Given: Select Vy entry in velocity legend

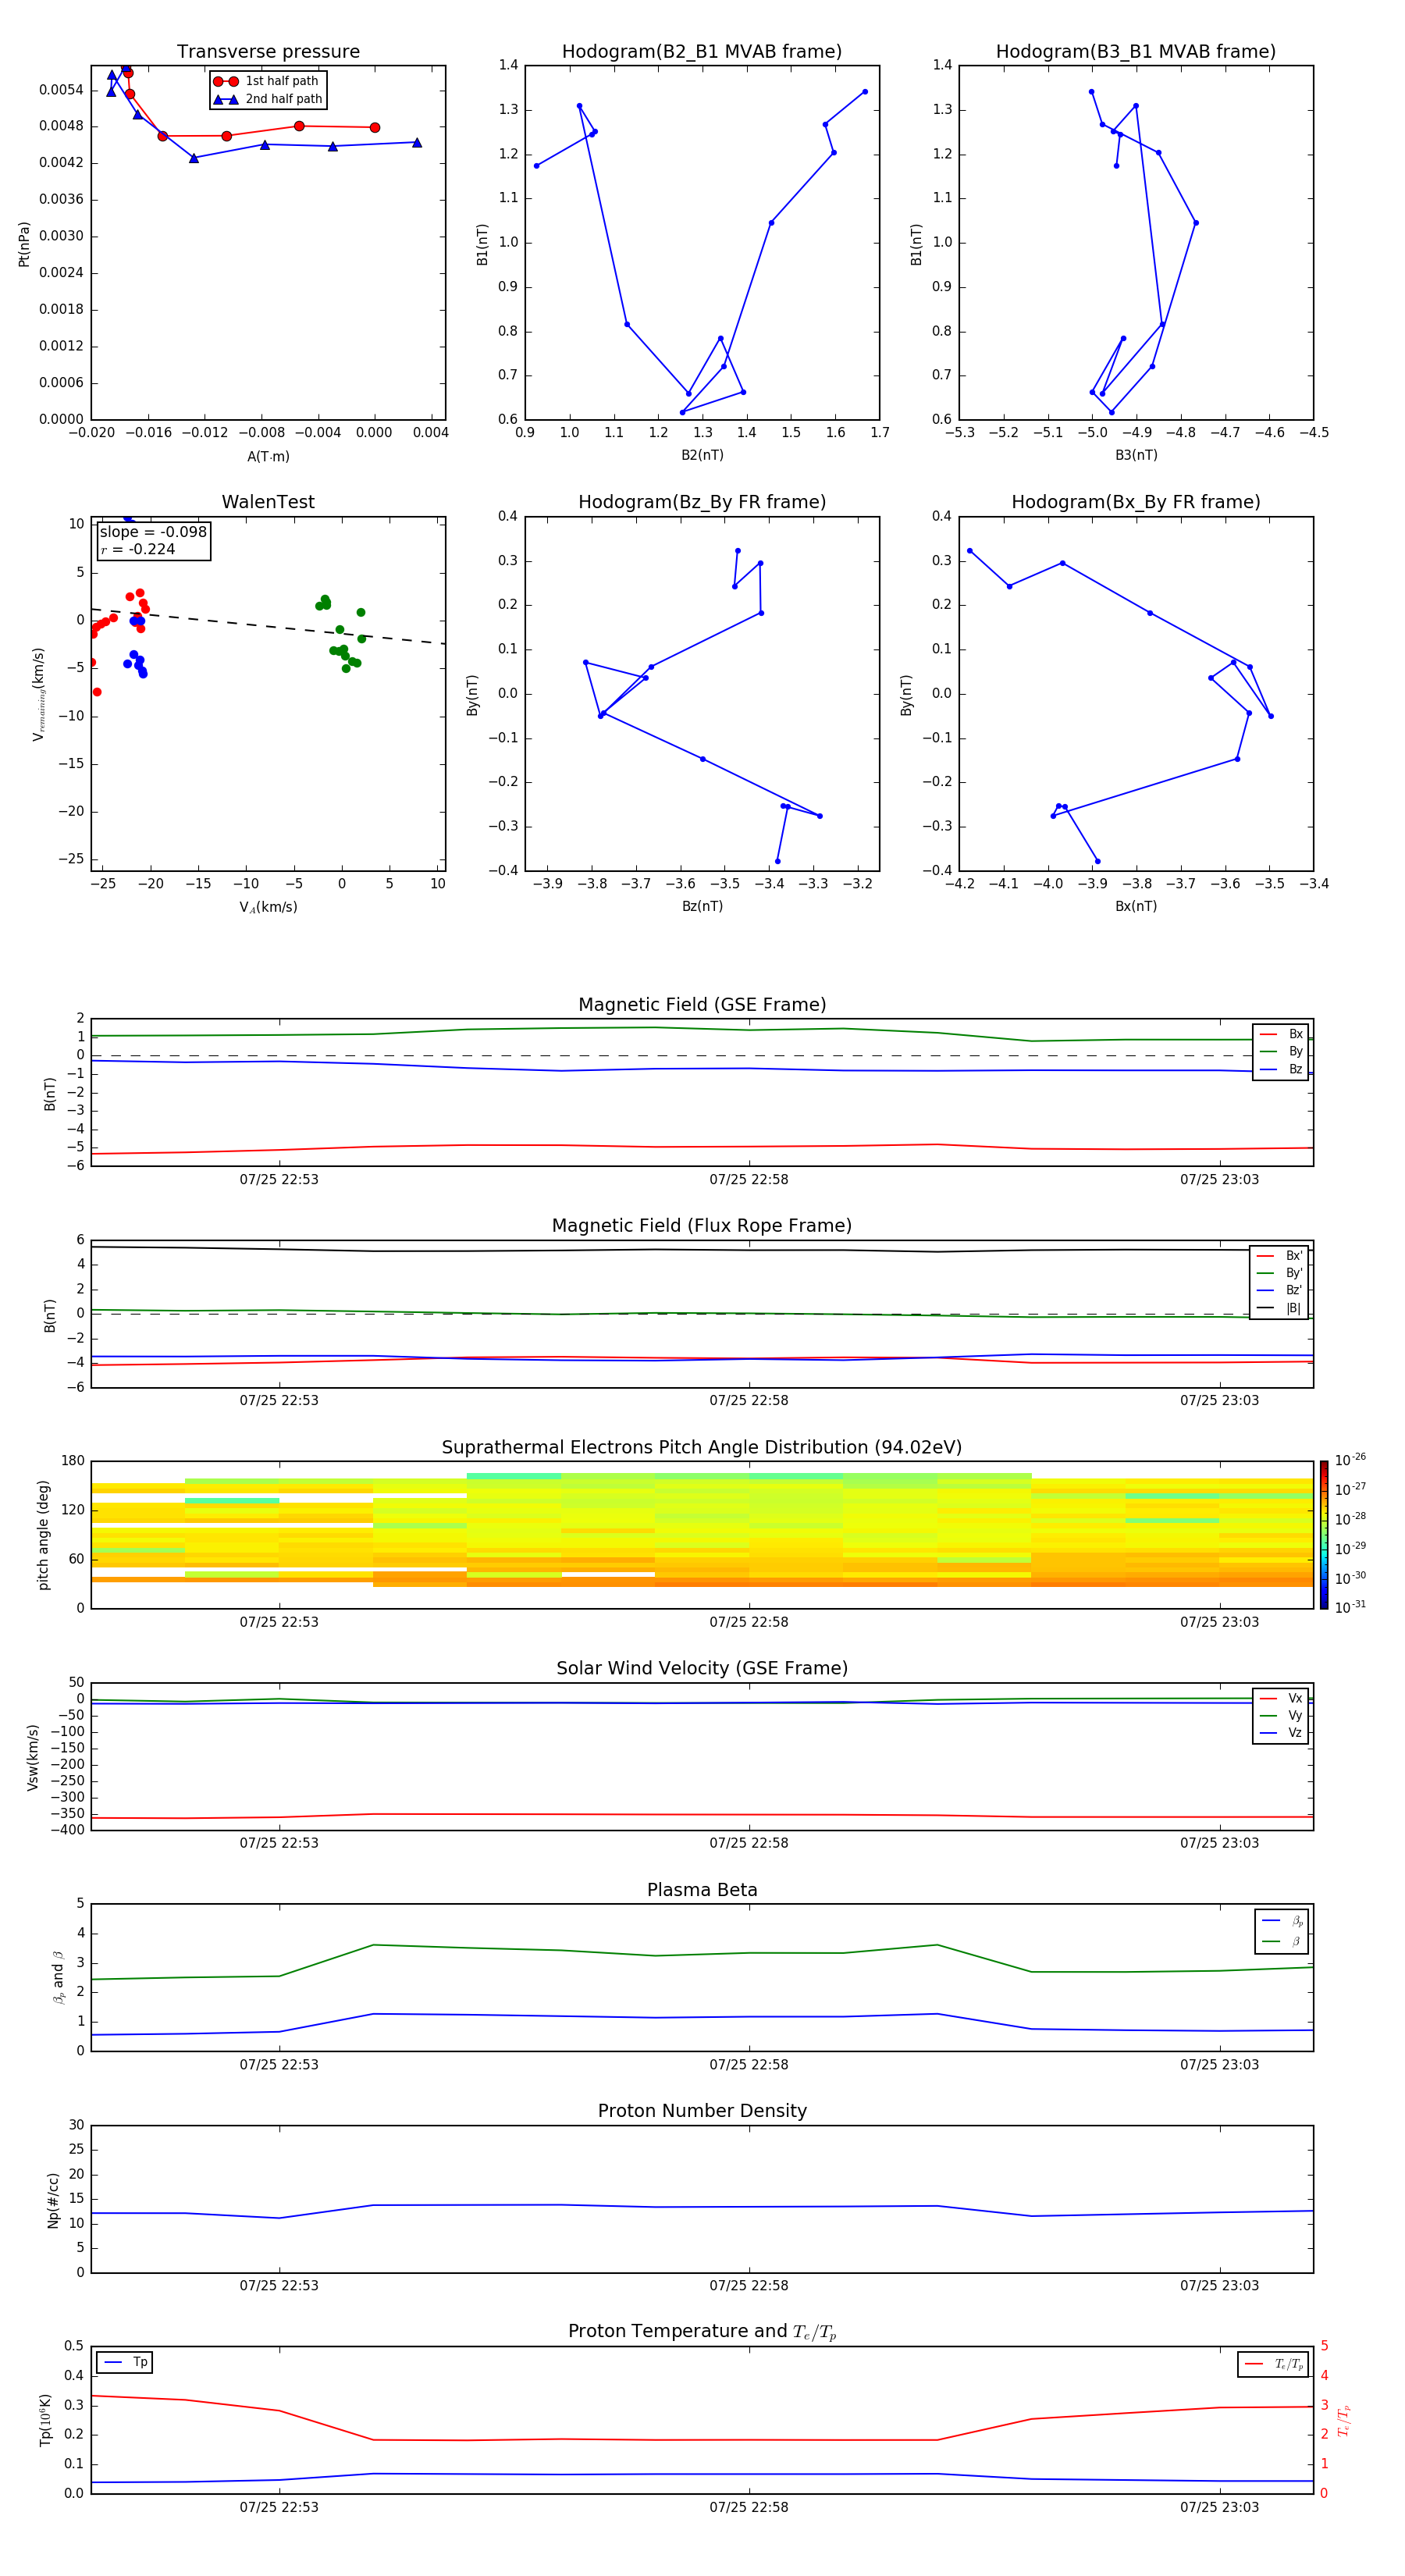Looking at the screenshot, I should 1281,1716.
